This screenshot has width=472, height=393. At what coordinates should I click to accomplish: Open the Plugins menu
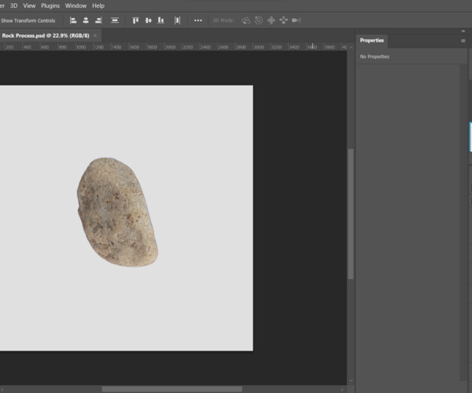[x=50, y=6]
